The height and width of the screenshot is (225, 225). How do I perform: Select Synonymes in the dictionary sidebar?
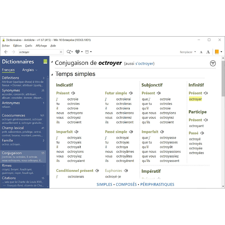click(x=11, y=90)
